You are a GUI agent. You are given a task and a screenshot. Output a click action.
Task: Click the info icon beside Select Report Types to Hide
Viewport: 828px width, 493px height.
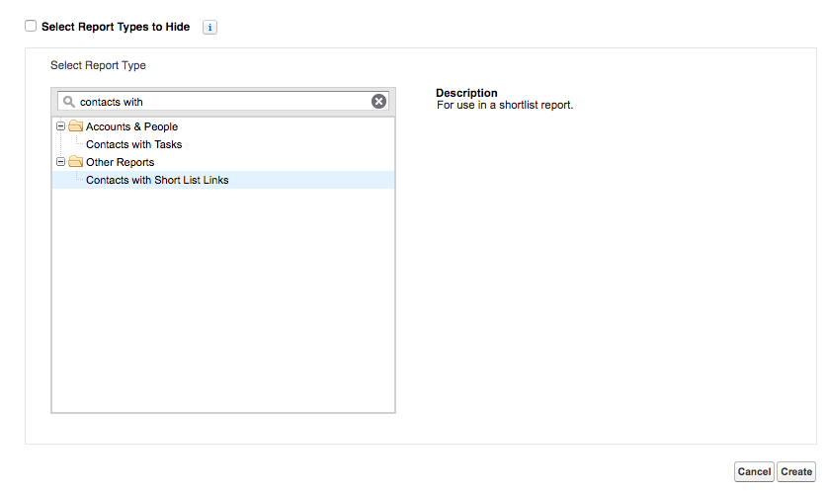(x=209, y=28)
